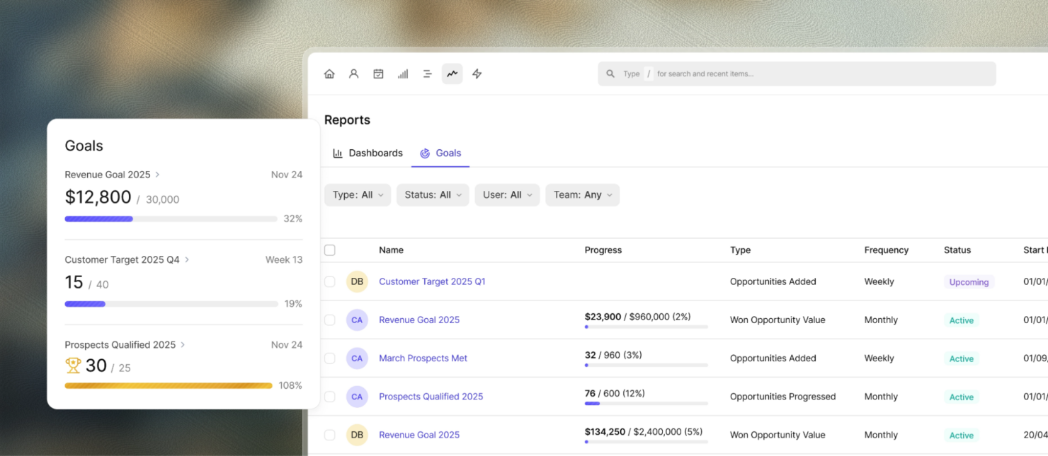The image size is (1048, 456).
Task: Click the bar-chart Pipeline icon
Action: [x=403, y=73]
